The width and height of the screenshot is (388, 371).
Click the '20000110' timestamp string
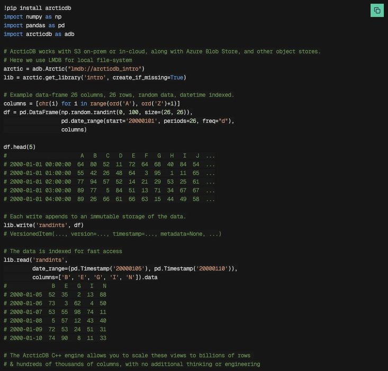(x=212, y=268)
